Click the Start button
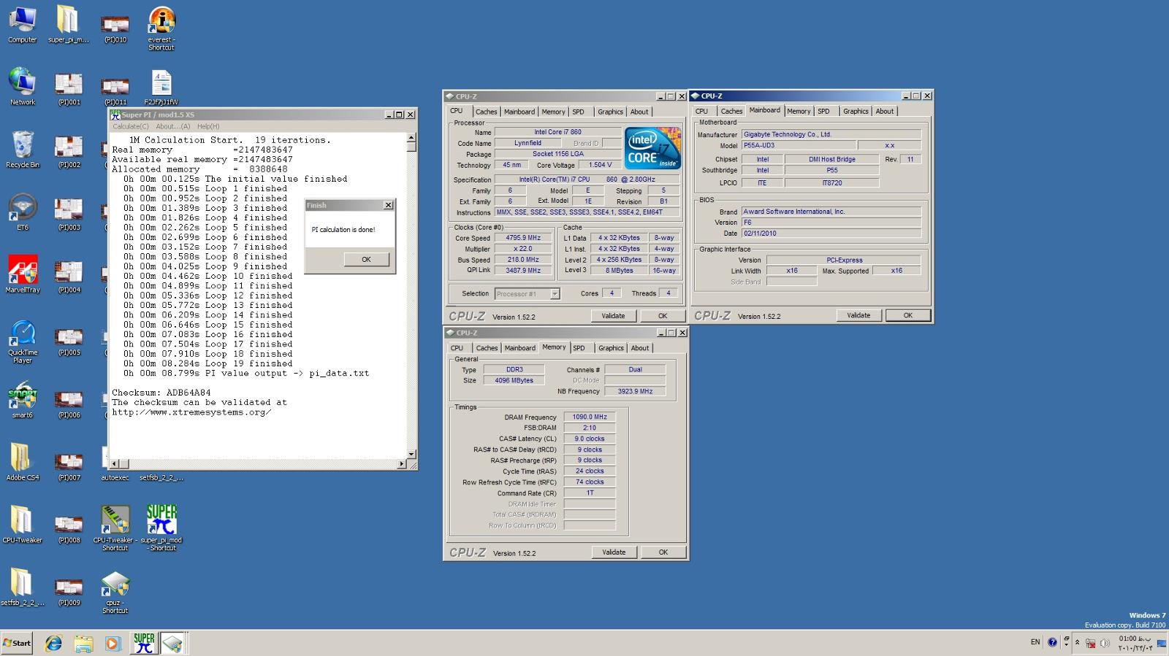This screenshot has width=1169, height=656. pyautogui.click(x=17, y=643)
